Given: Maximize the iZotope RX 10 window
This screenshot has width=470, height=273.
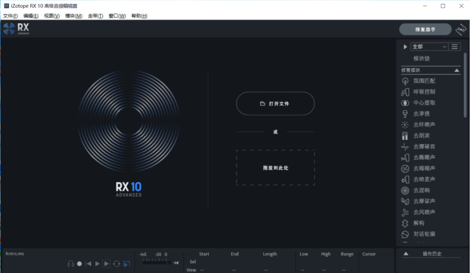Looking at the screenshot, I should point(443,6).
